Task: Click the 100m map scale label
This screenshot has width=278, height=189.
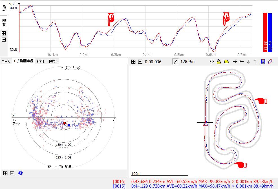Action: point(136,173)
